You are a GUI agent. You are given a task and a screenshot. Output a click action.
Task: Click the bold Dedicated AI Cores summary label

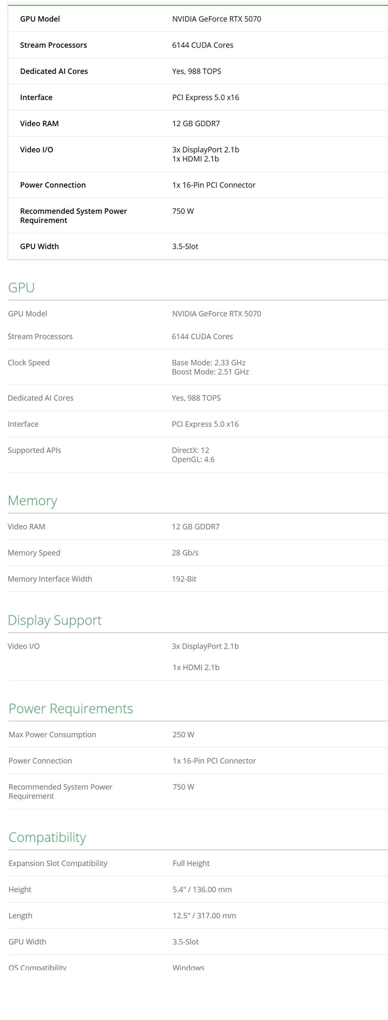click(x=54, y=71)
